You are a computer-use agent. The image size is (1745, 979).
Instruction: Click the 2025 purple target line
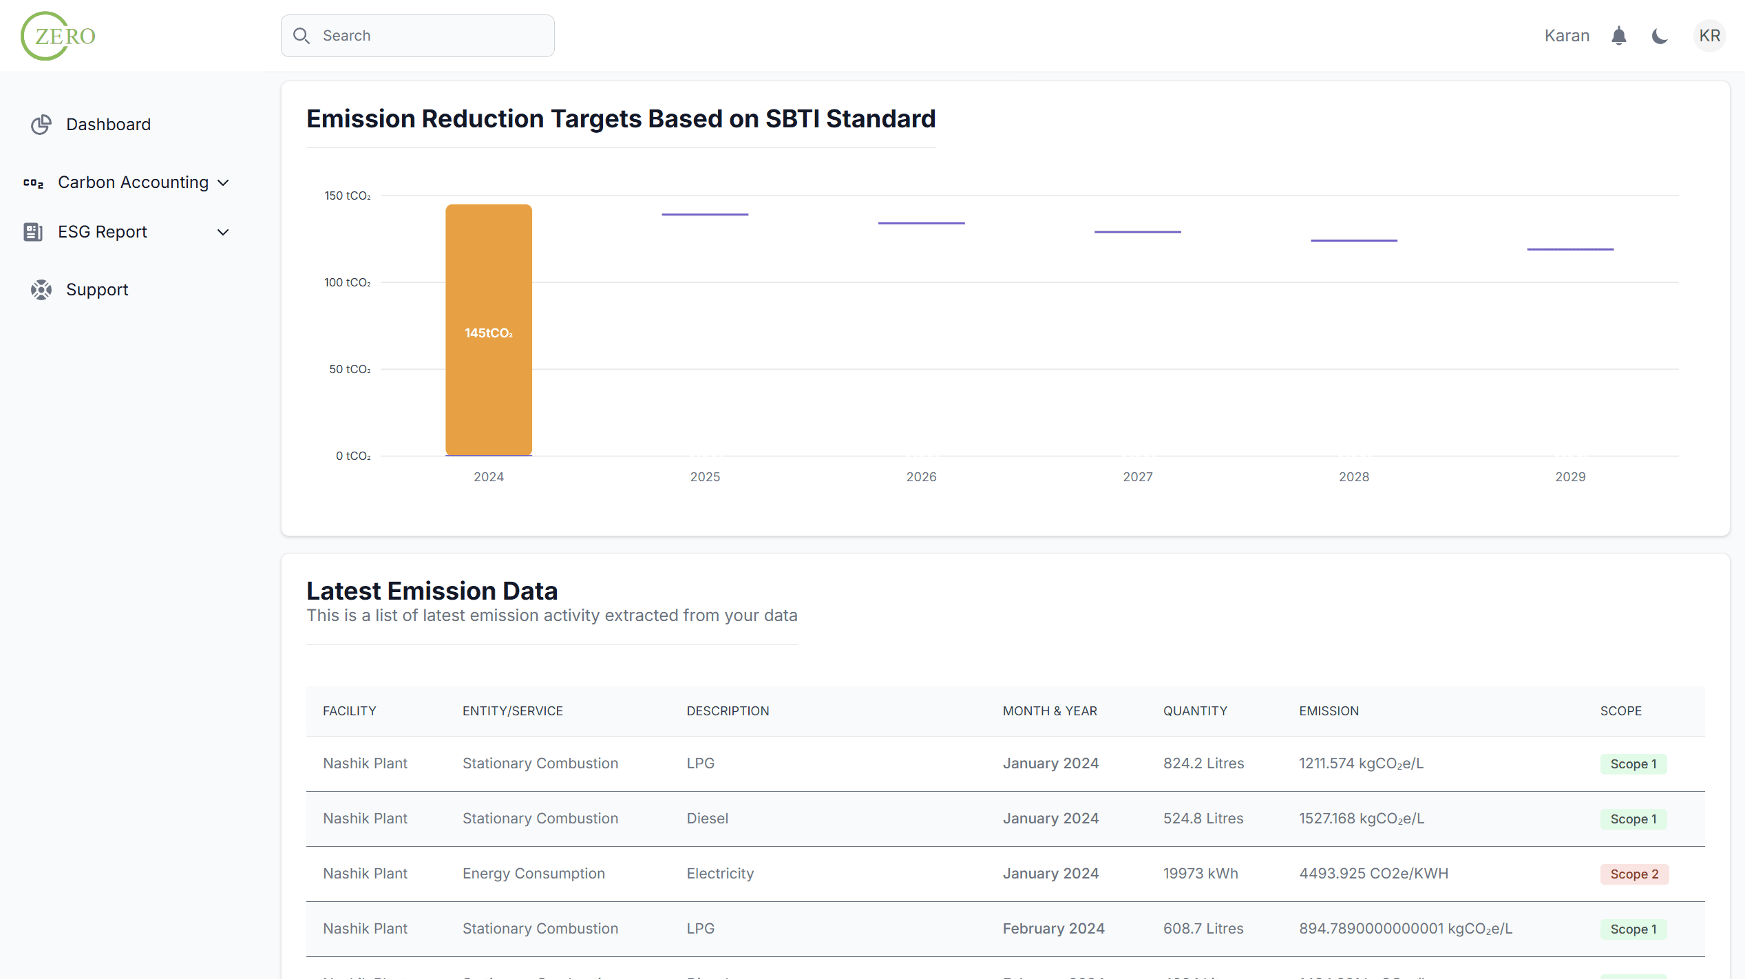[x=705, y=215]
